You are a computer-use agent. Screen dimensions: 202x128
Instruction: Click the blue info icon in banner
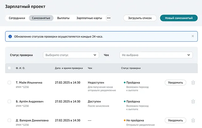pyautogui.click(x=10, y=37)
